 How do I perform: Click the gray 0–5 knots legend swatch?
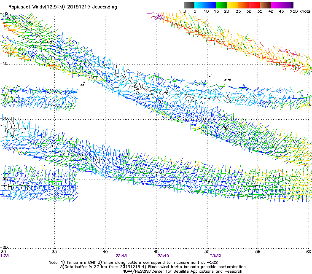coord(189,5)
